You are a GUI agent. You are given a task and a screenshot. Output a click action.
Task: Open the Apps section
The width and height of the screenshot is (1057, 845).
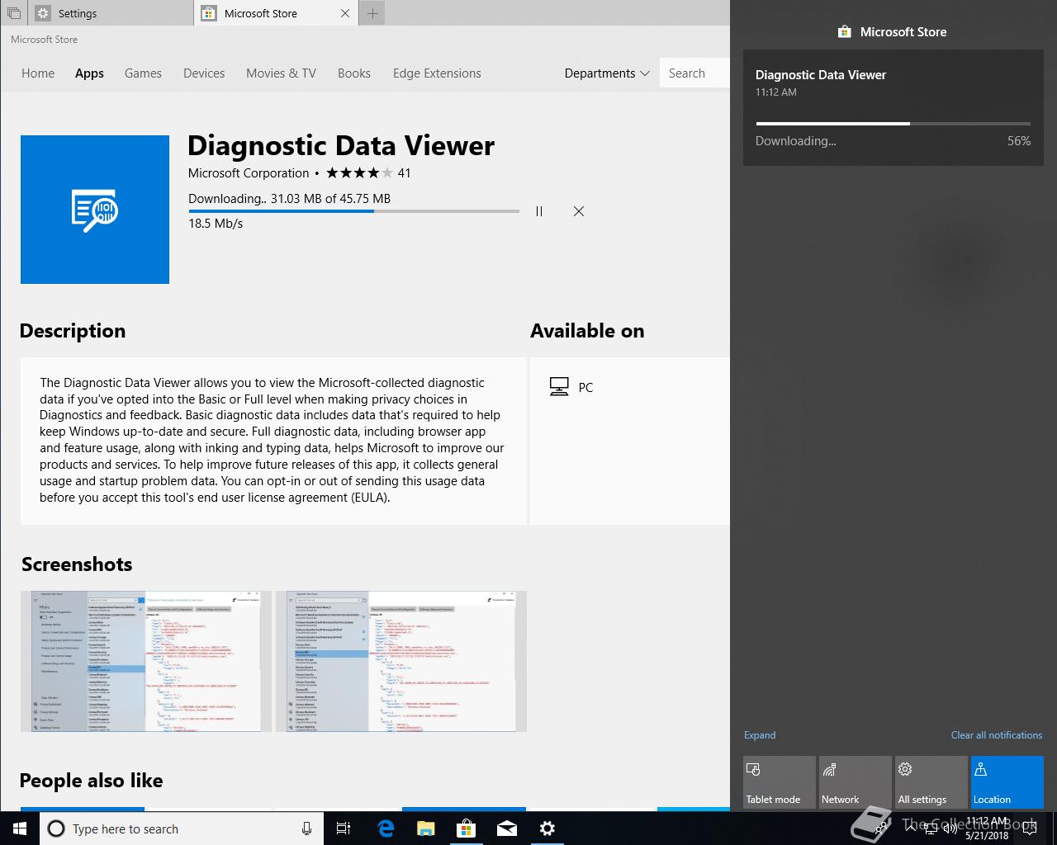coord(89,73)
